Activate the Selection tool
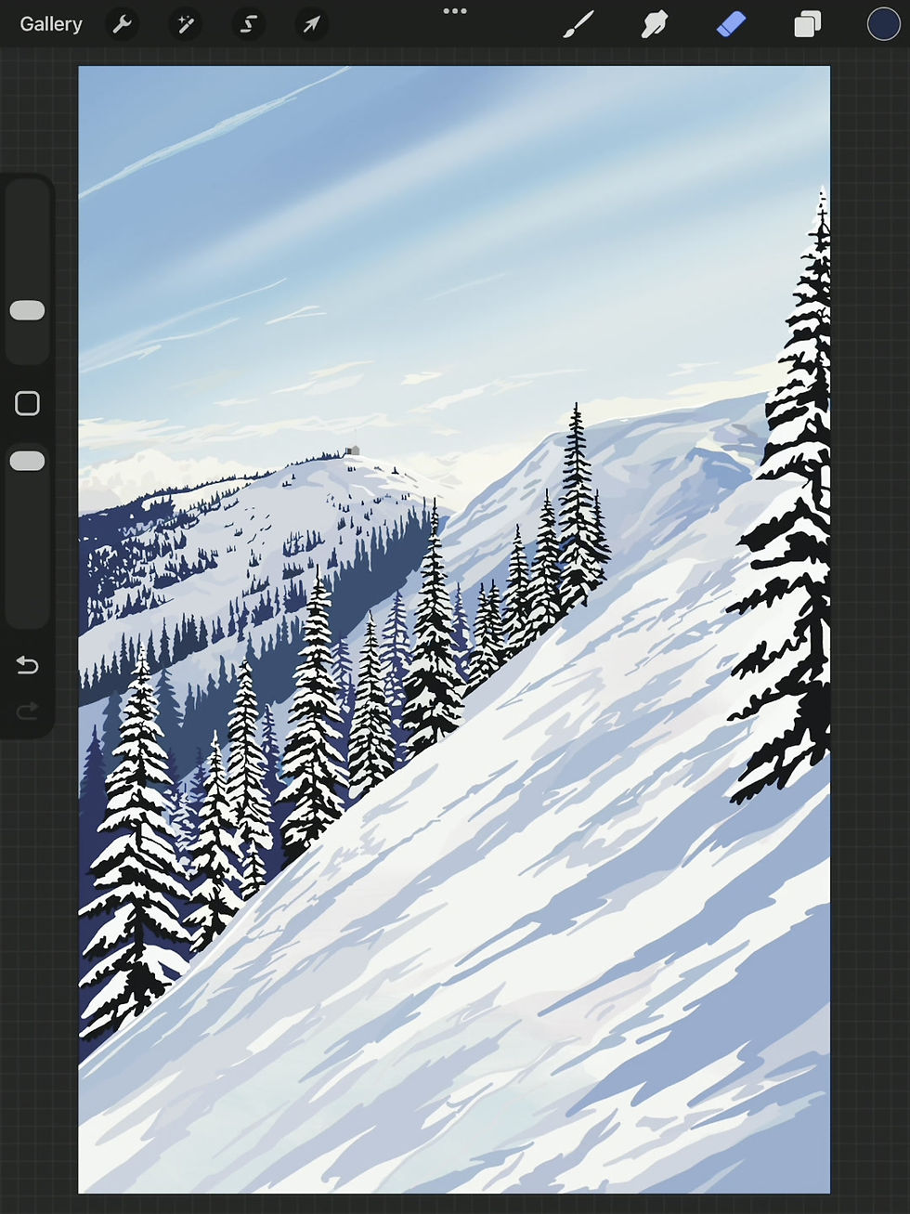910x1214 pixels. tap(248, 24)
